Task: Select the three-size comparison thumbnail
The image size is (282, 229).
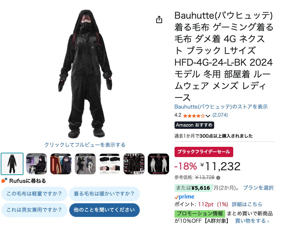Action: pyautogui.click(x=158, y=164)
